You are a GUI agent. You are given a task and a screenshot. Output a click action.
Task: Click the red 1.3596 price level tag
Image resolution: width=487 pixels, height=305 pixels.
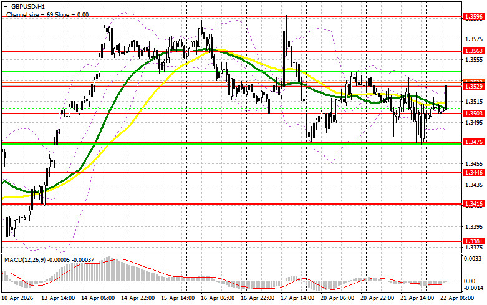click(x=473, y=17)
